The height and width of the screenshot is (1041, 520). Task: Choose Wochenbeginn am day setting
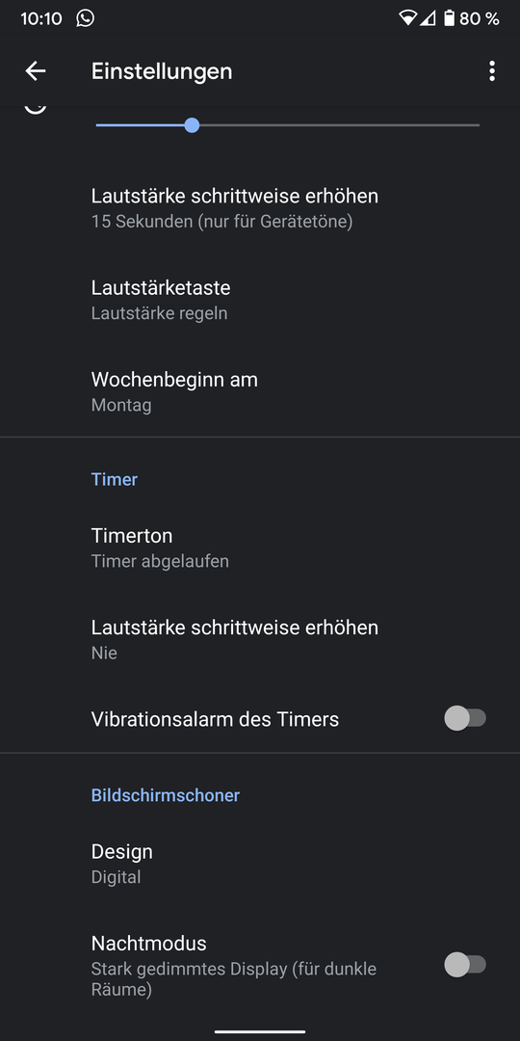[260, 391]
